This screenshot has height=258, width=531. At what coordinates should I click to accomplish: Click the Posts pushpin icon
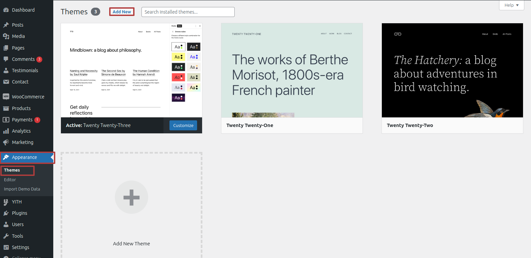pyautogui.click(x=6, y=25)
